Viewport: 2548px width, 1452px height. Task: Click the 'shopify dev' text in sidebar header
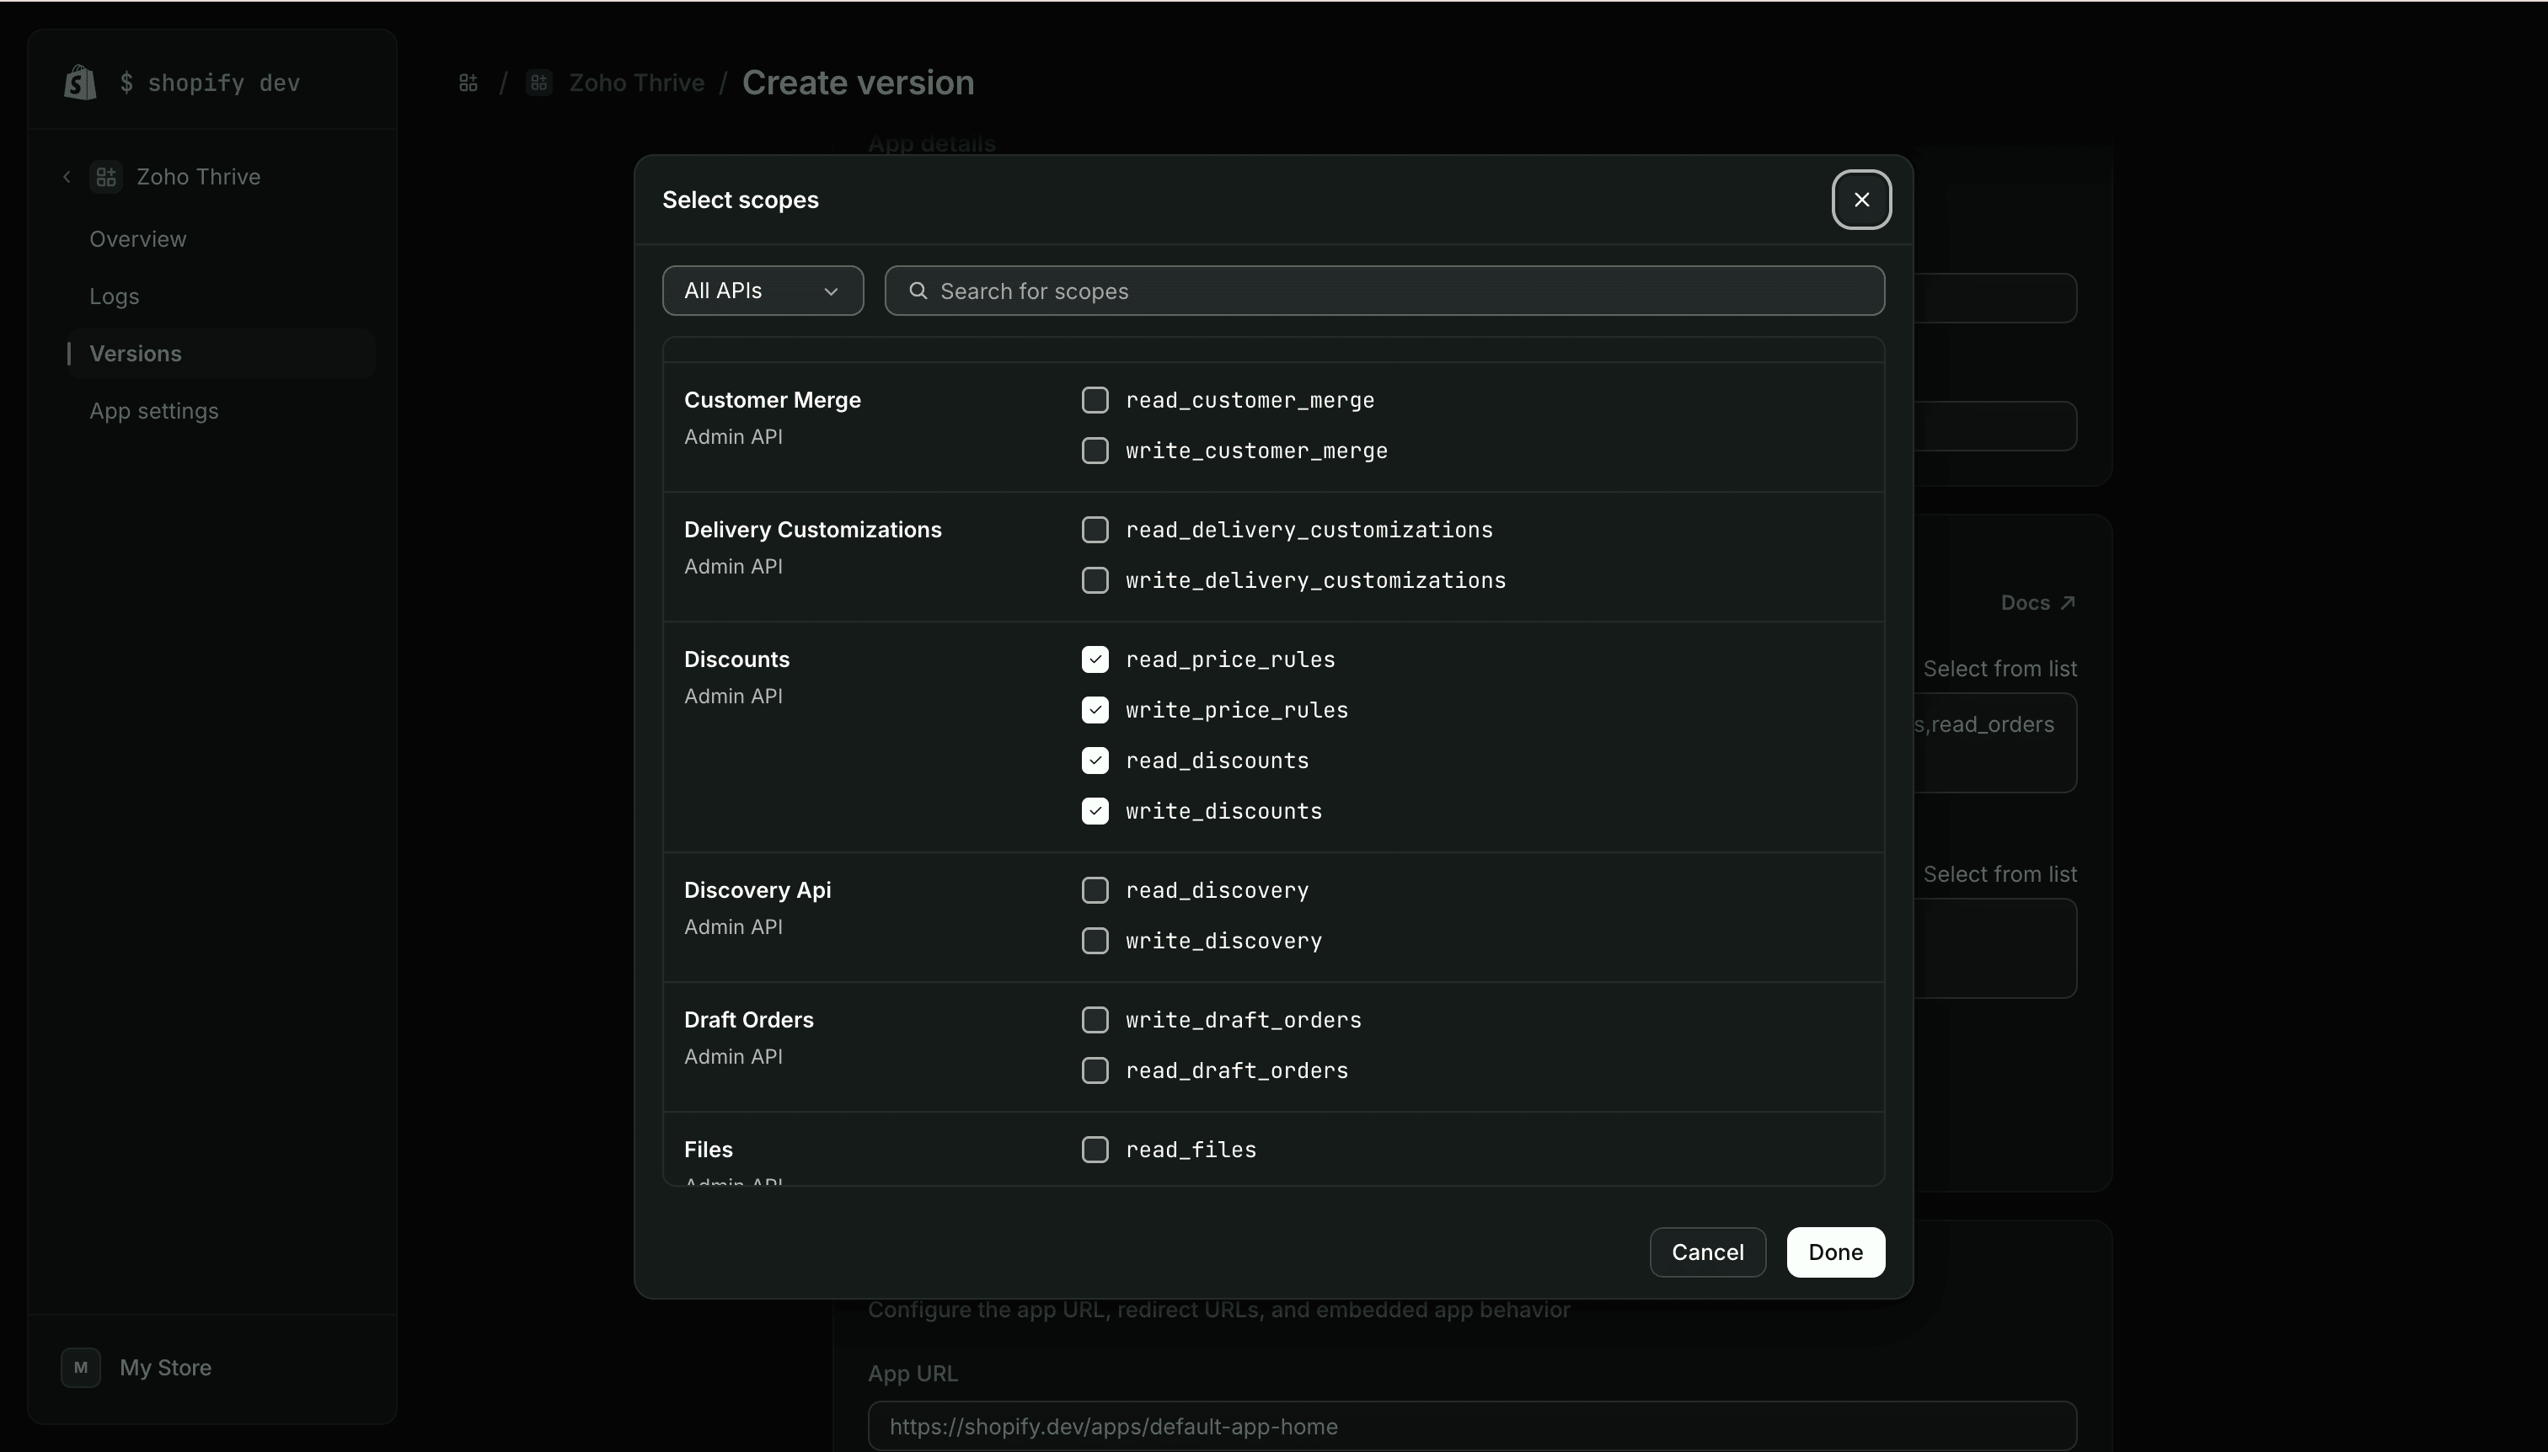coord(223,83)
